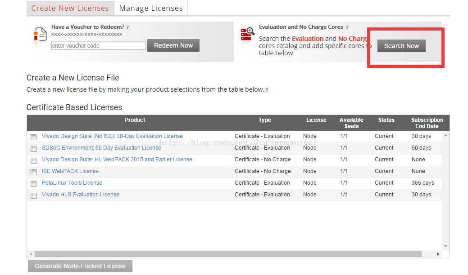
Task: Open SDSoC Environment 60 Day Evaluation link
Action: [101, 148]
